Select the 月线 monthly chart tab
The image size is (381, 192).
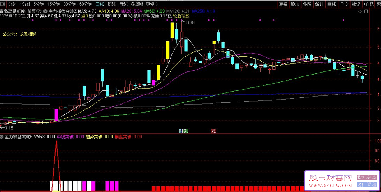tap(123, 4)
